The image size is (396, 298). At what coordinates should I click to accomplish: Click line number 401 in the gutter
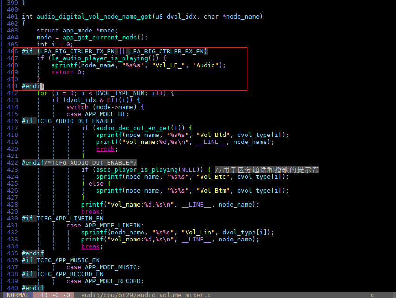[13, 17]
